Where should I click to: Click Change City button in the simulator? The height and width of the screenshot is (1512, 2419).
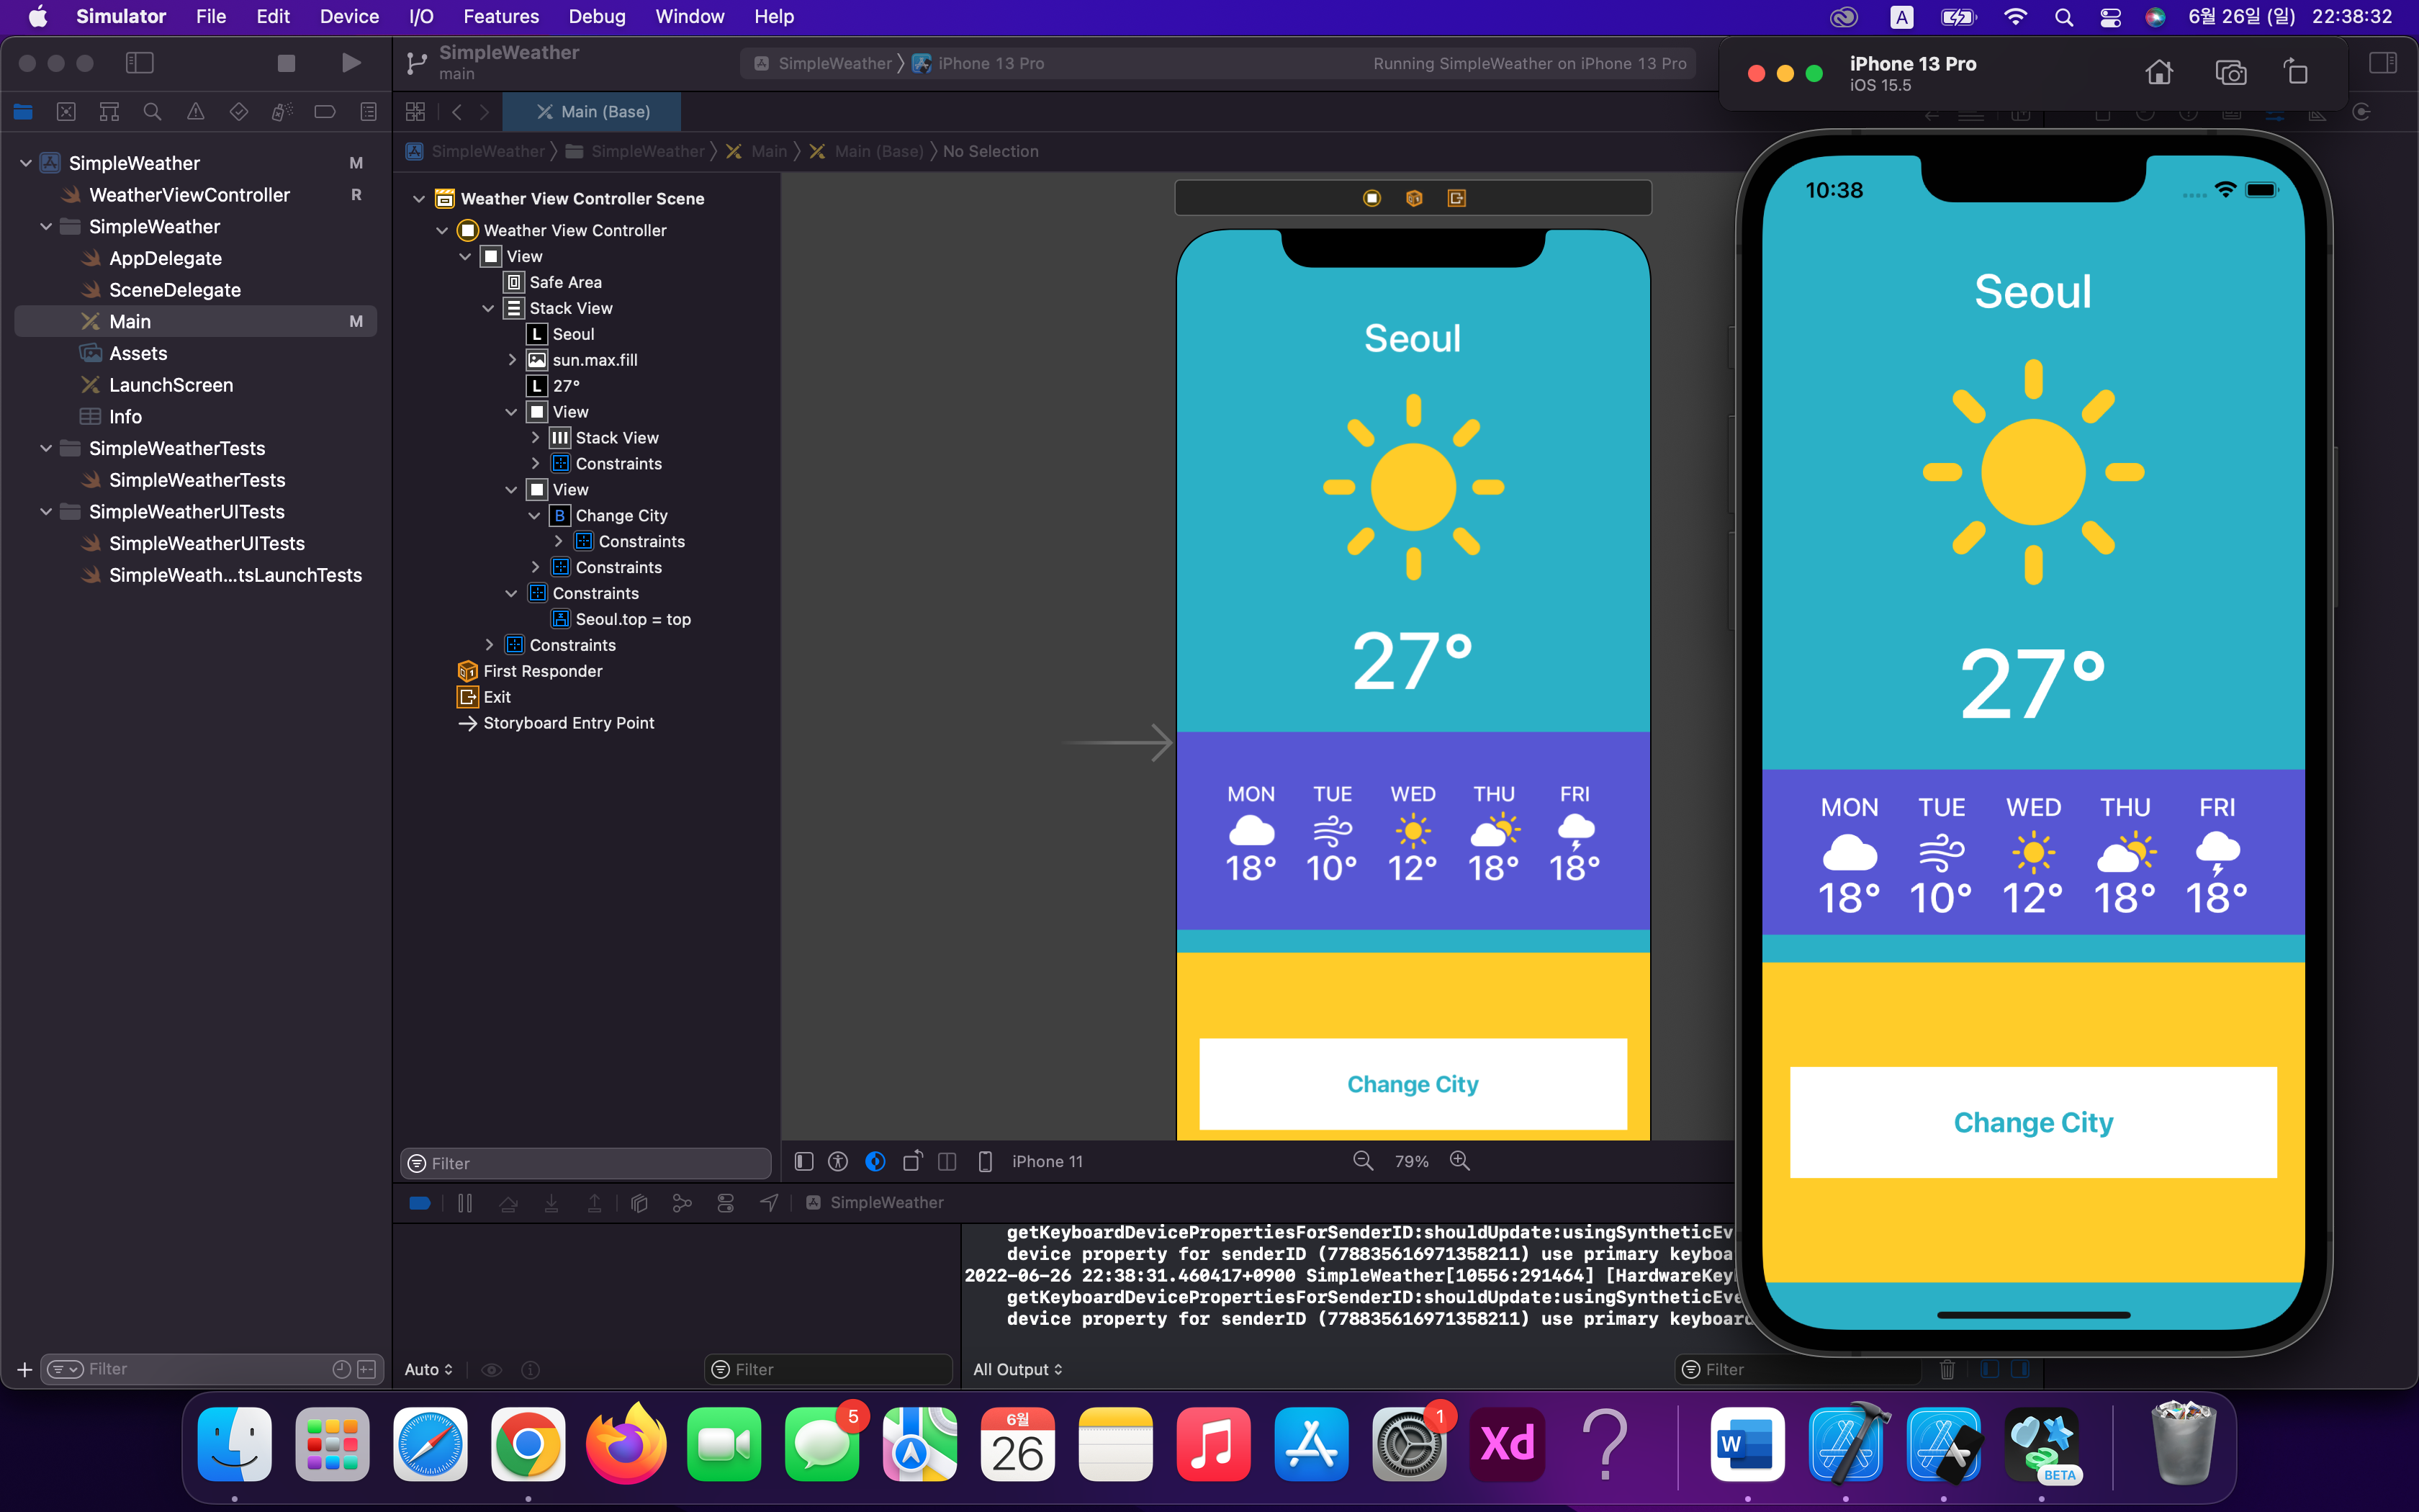click(x=2032, y=1122)
